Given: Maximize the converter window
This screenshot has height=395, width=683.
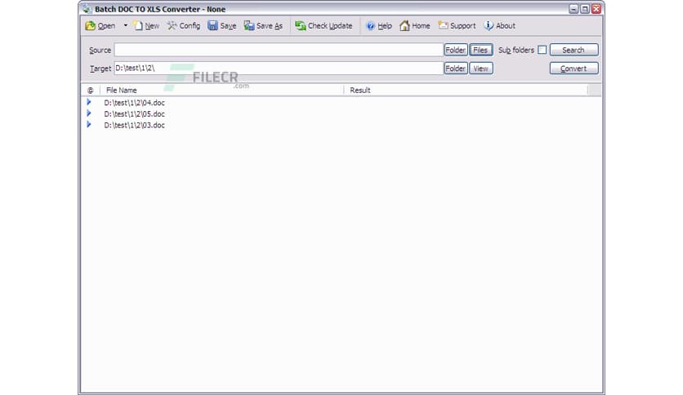Looking at the screenshot, I should point(585,9).
